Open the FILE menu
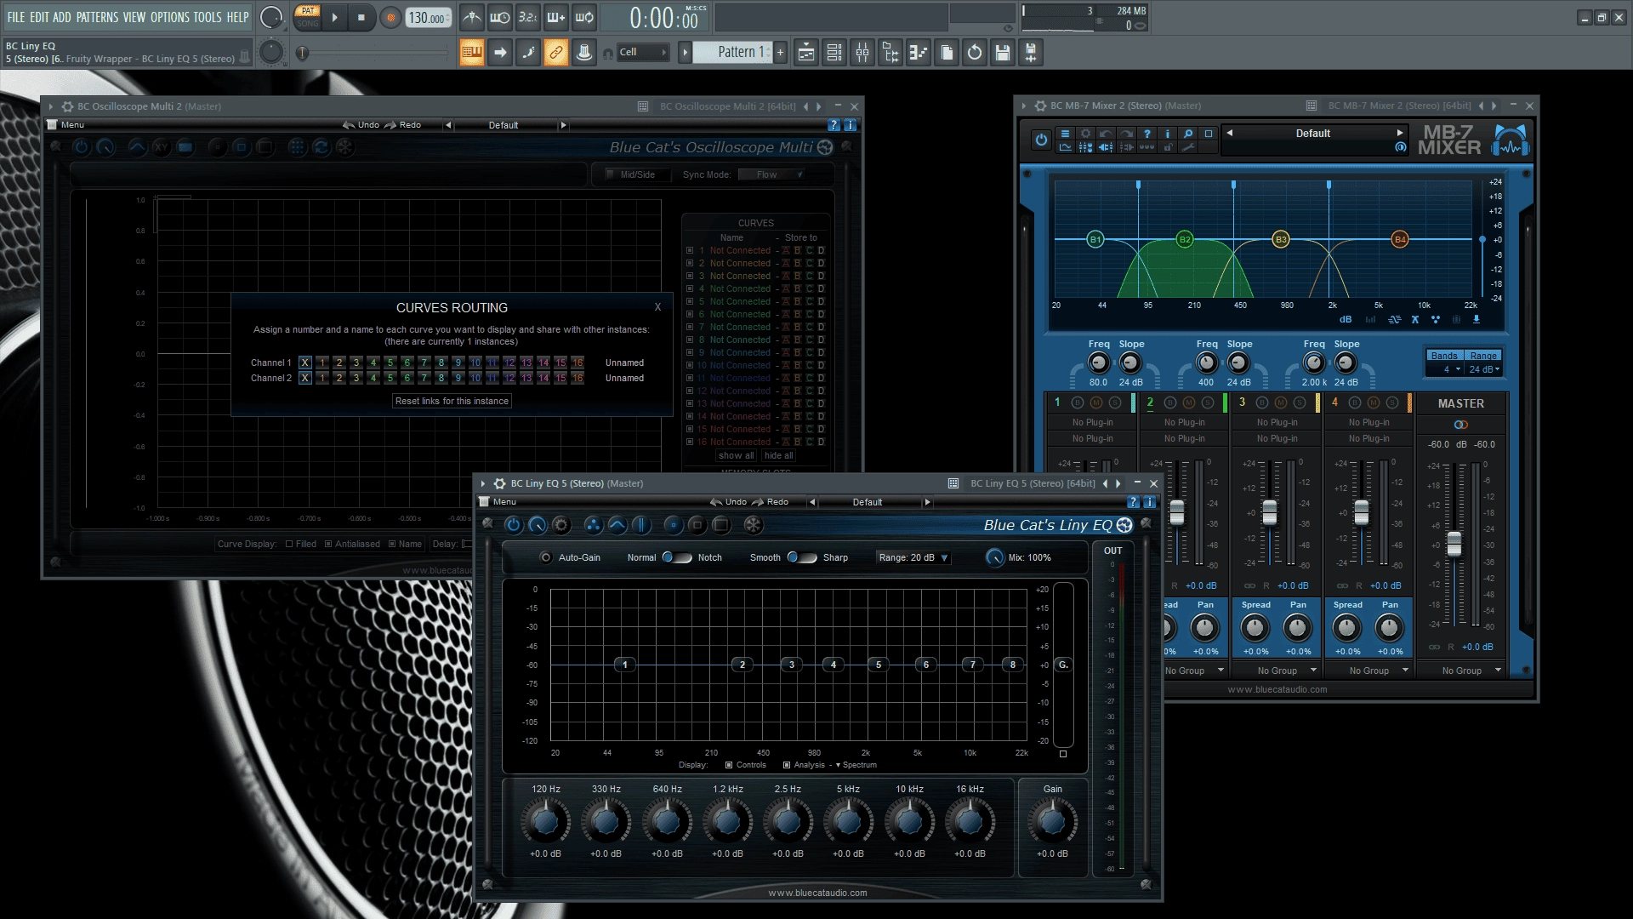 tap(16, 17)
